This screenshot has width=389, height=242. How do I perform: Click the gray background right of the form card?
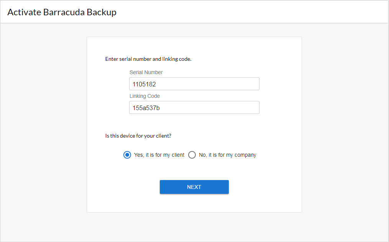[x=345, y=126]
